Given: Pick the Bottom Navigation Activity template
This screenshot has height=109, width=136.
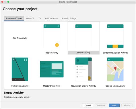Looking at the screenshot, I should 115,36.
